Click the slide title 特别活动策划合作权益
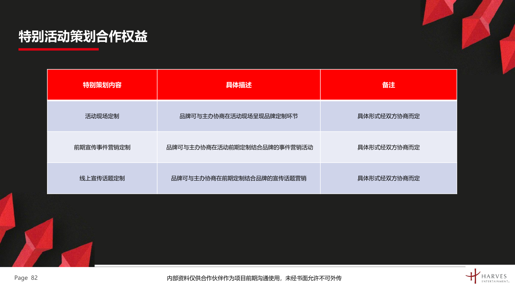 [x=83, y=37]
